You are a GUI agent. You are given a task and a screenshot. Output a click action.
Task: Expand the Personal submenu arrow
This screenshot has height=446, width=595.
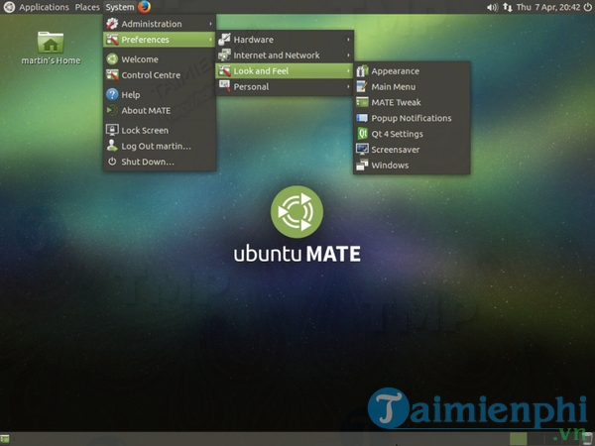348,86
